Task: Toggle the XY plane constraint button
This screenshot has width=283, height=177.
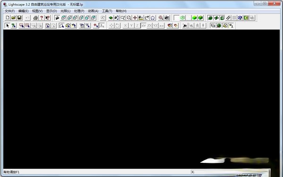Action: click(x=143, y=26)
